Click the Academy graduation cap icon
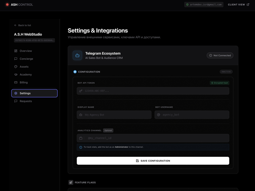The height and width of the screenshot is (191, 255). click(x=16, y=75)
